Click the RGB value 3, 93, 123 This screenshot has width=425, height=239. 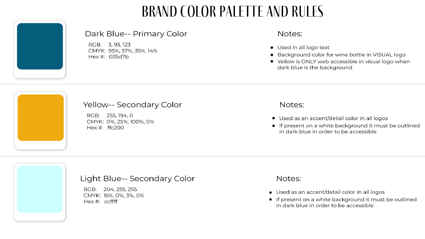coord(119,45)
